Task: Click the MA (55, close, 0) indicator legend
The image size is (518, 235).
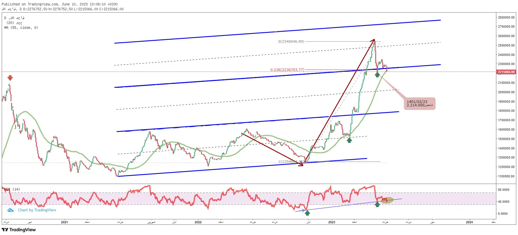Action: [x=21, y=28]
